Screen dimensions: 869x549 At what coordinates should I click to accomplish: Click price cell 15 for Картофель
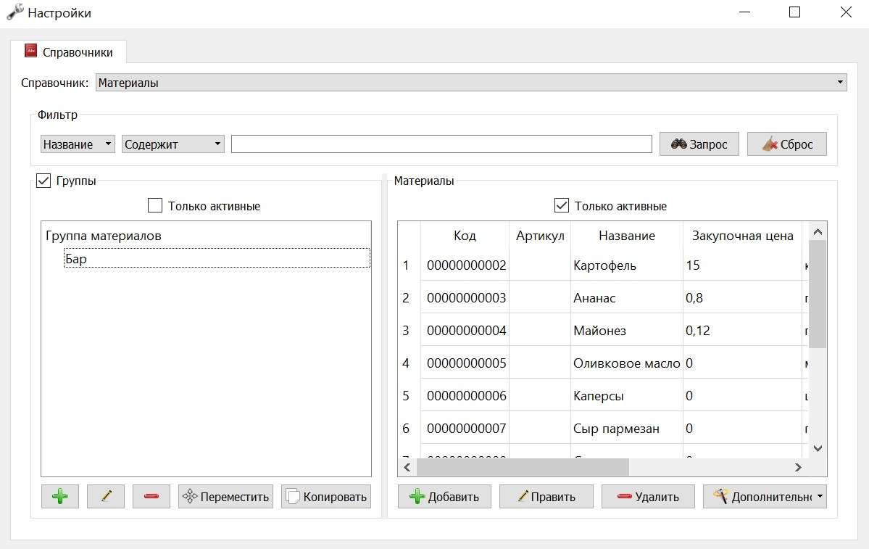click(x=743, y=265)
